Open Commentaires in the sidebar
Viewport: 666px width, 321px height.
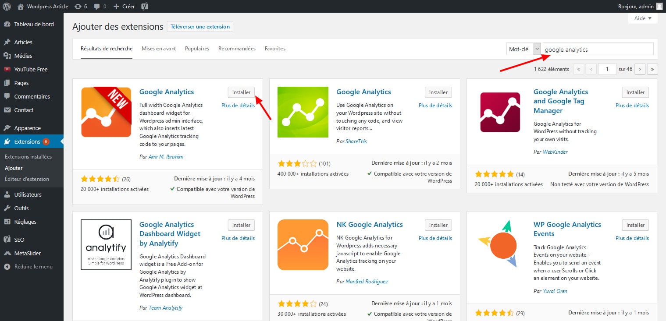(x=32, y=96)
